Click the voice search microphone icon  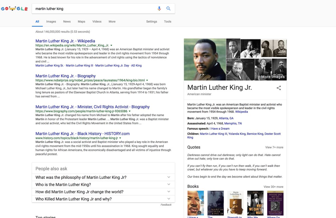point(159,9)
